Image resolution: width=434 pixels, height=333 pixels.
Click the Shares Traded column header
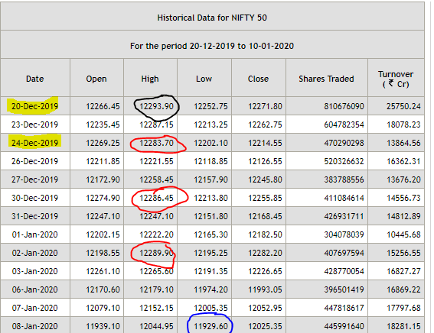326,79
